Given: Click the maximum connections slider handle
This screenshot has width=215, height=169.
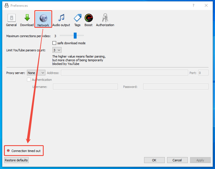Looking at the screenshot, I should point(75,35).
